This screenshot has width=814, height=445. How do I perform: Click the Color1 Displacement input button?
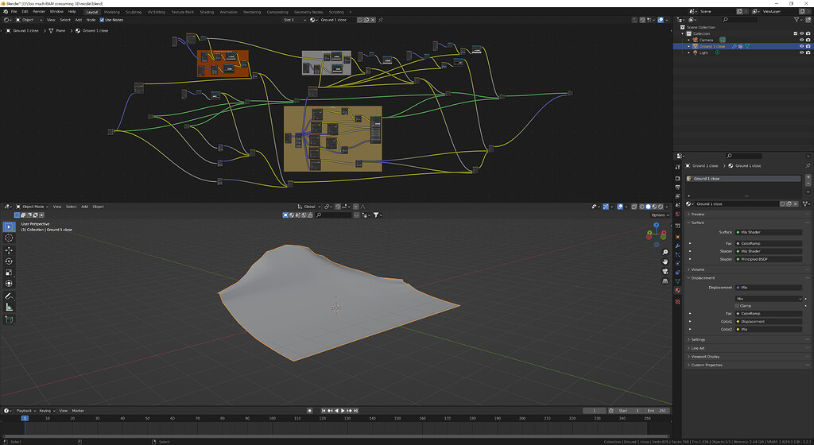(769, 322)
